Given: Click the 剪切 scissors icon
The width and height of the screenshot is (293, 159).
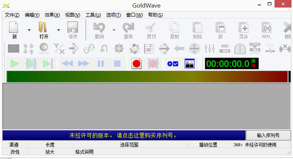Looking at the screenshot, I should click(x=151, y=28).
